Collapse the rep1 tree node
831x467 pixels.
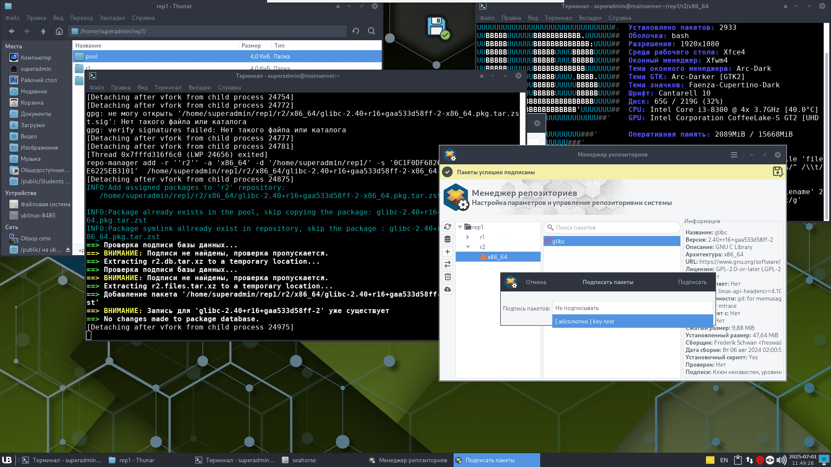tap(460, 227)
